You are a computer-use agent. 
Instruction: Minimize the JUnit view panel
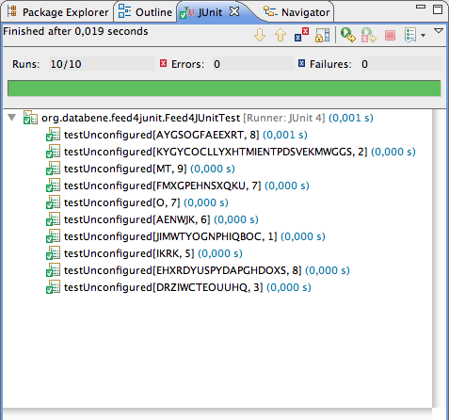421,7
